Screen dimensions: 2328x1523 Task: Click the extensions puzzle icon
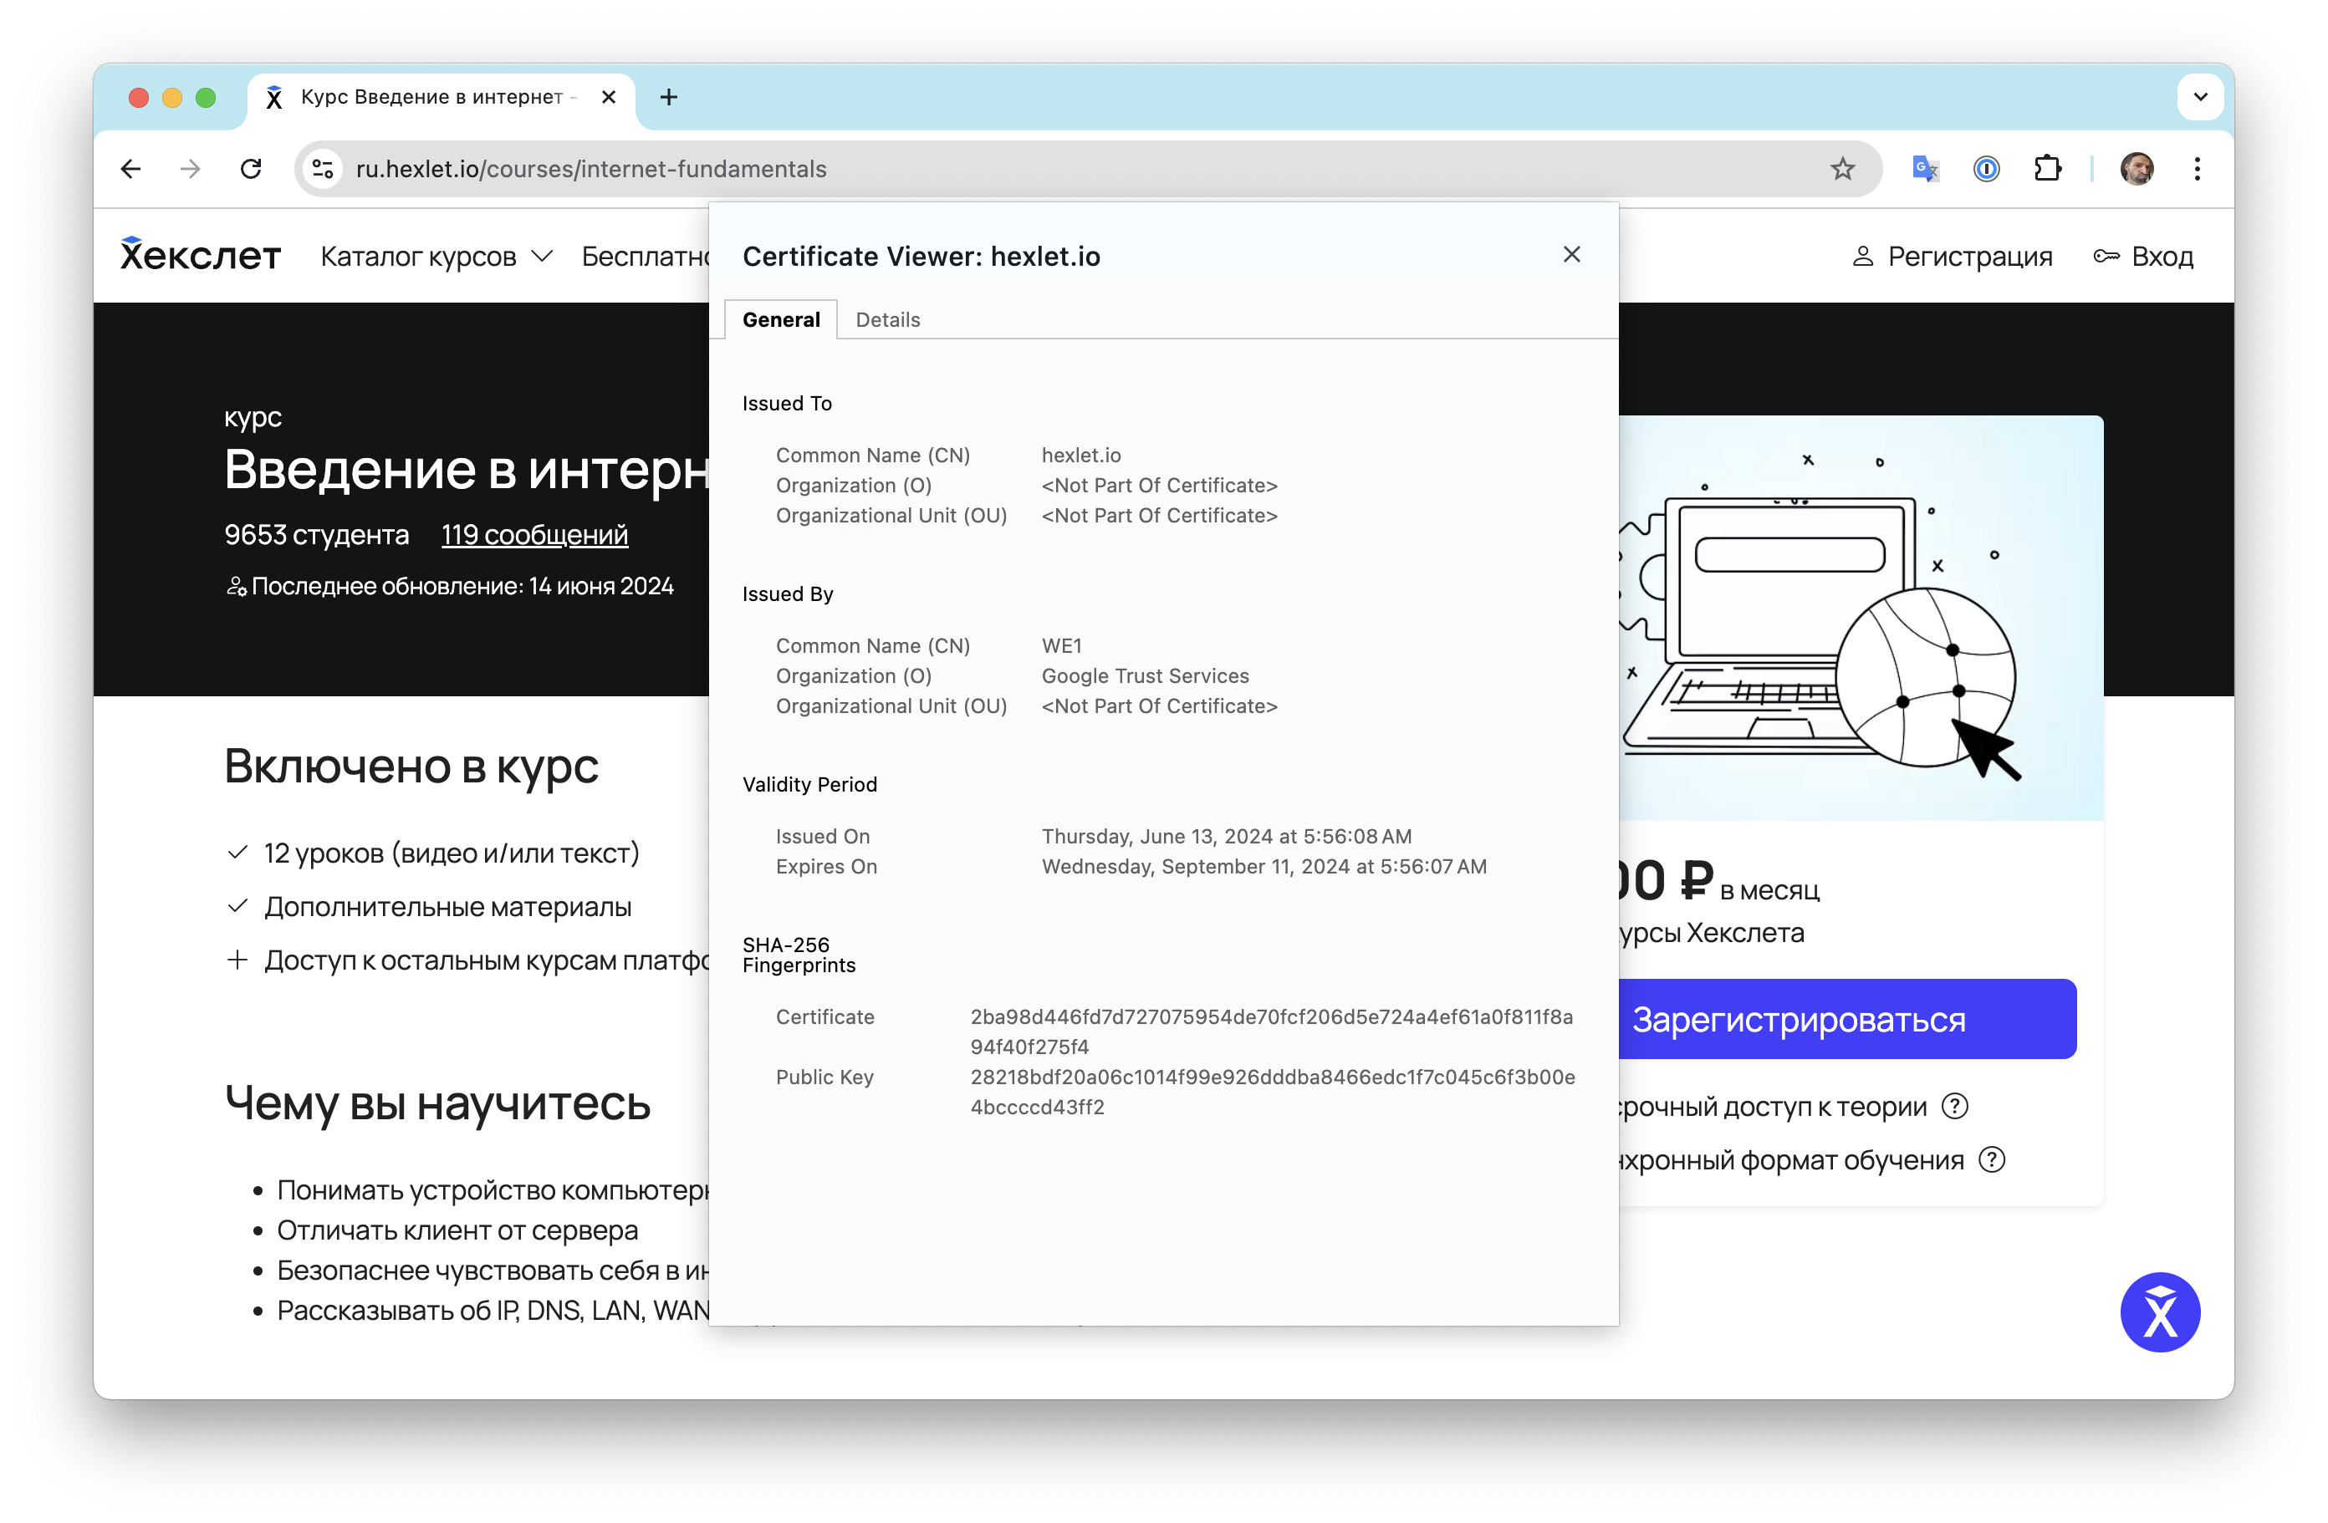pyautogui.click(x=2048, y=168)
